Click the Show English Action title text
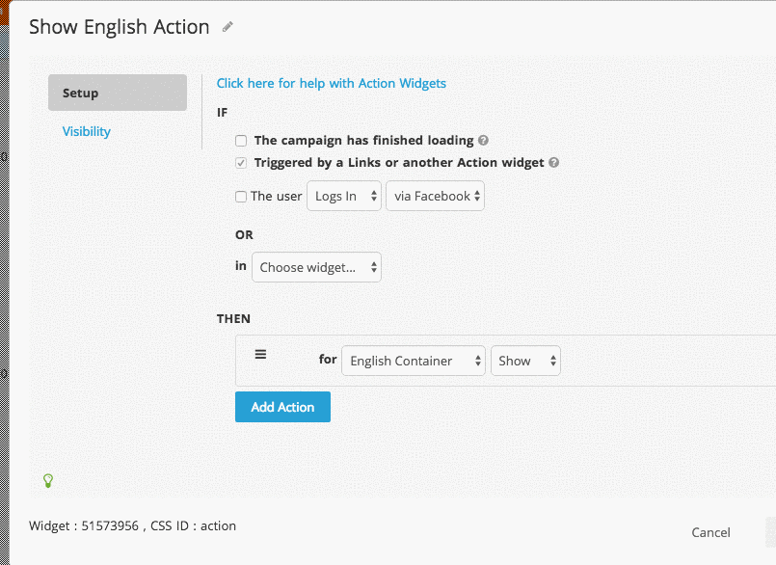 point(119,27)
